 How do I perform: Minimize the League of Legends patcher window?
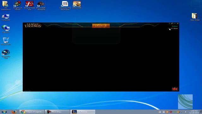(175, 23)
